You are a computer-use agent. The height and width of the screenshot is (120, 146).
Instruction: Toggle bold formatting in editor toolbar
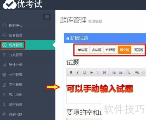coord(71,72)
